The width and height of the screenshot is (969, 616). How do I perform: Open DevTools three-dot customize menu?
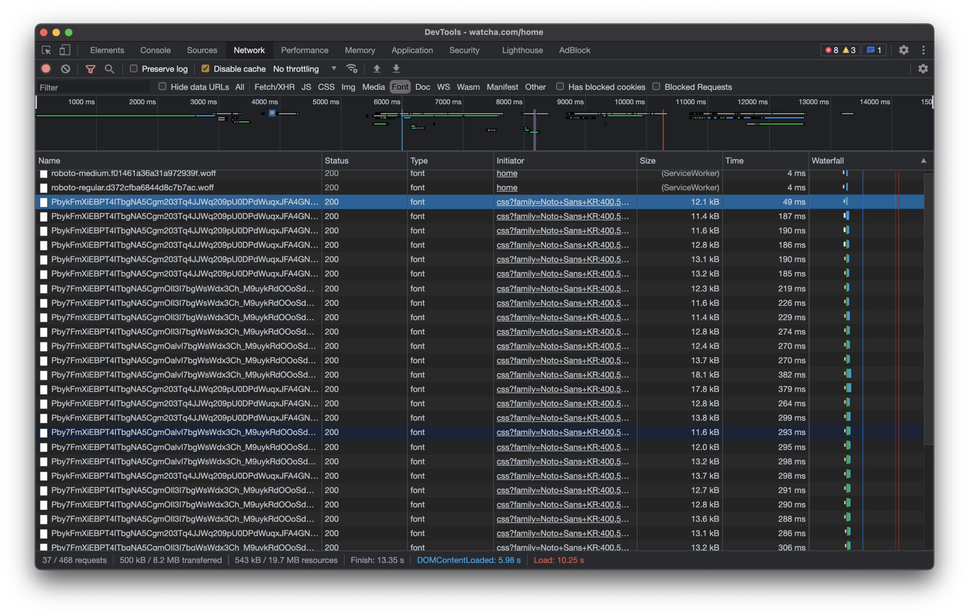coord(923,50)
